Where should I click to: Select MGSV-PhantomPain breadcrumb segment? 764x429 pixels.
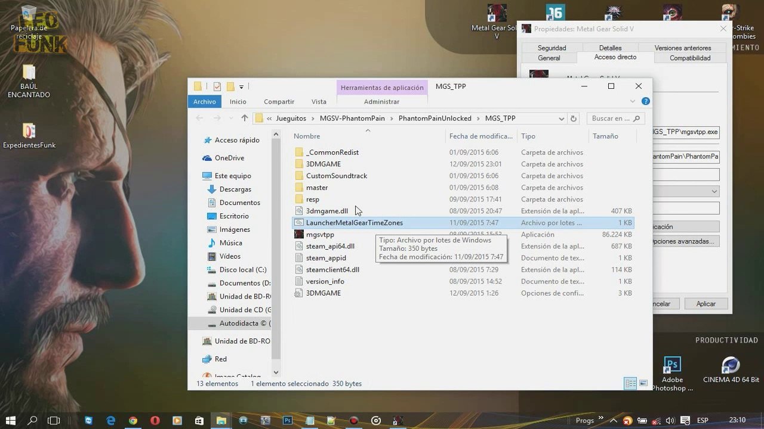point(352,119)
